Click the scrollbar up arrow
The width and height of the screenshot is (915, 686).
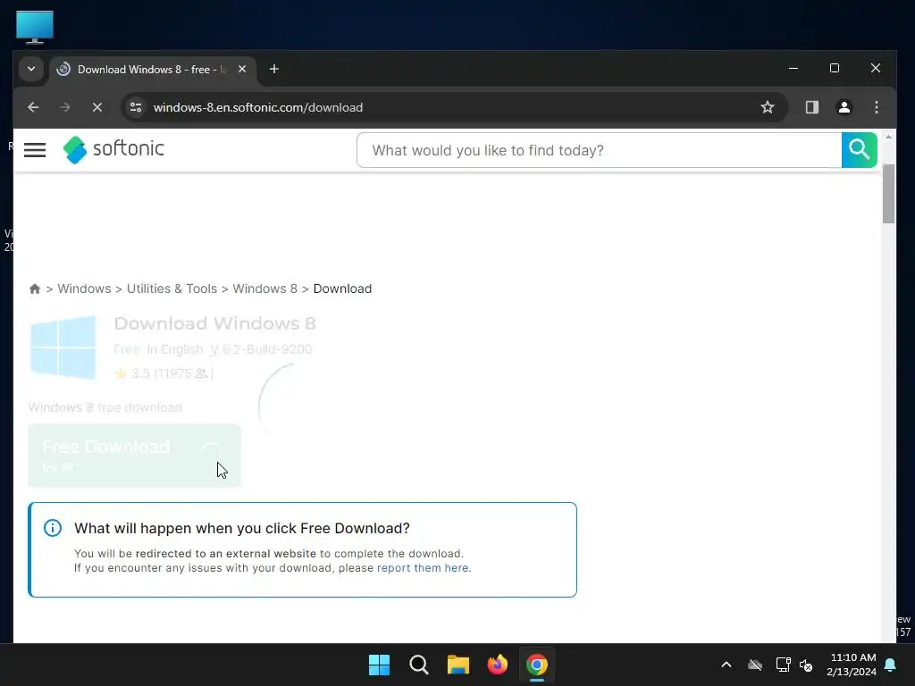pos(888,137)
